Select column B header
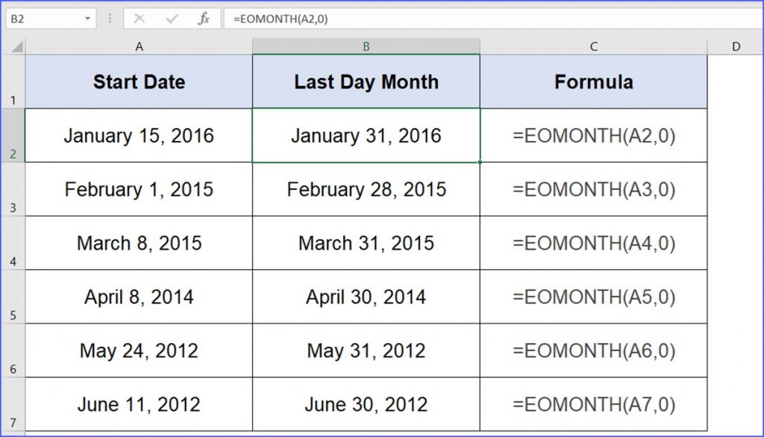This screenshot has height=437, width=764. tap(366, 47)
